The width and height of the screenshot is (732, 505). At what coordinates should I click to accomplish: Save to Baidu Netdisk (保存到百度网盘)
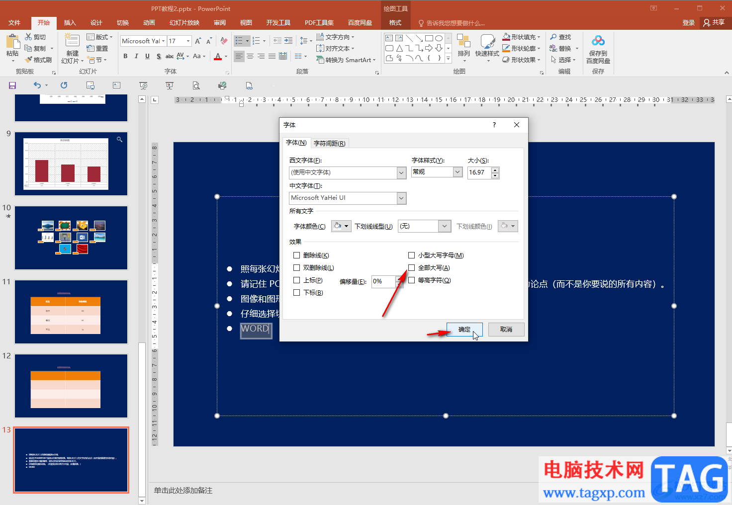[x=598, y=49]
